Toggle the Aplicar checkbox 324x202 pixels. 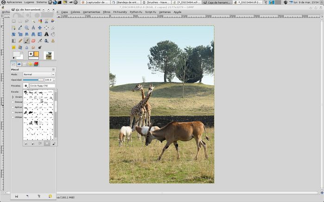tap(13, 107)
